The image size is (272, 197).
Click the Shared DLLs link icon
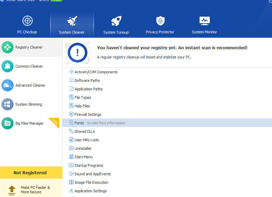pyautogui.click(x=71, y=131)
